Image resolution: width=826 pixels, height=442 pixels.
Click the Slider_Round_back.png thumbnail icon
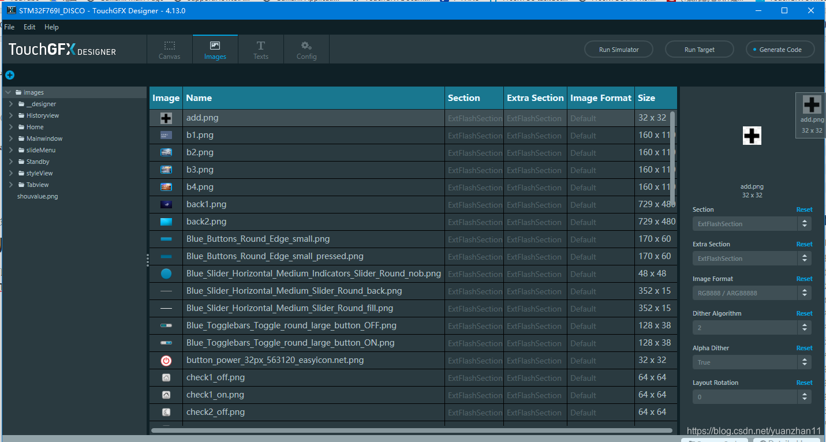tap(166, 291)
